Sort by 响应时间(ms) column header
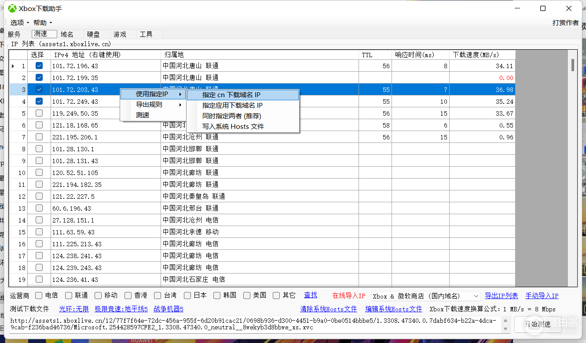The image size is (586, 343). coord(421,55)
